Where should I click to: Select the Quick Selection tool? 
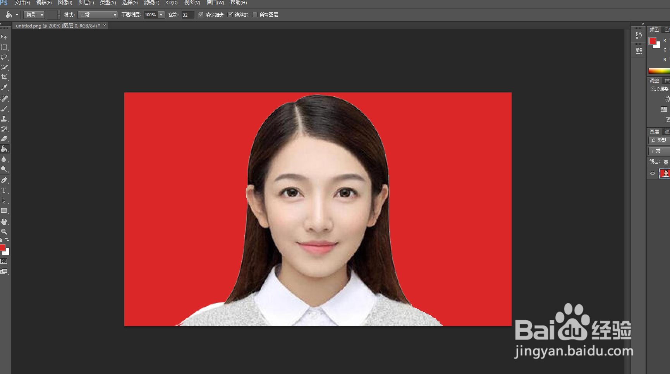tap(4, 67)
